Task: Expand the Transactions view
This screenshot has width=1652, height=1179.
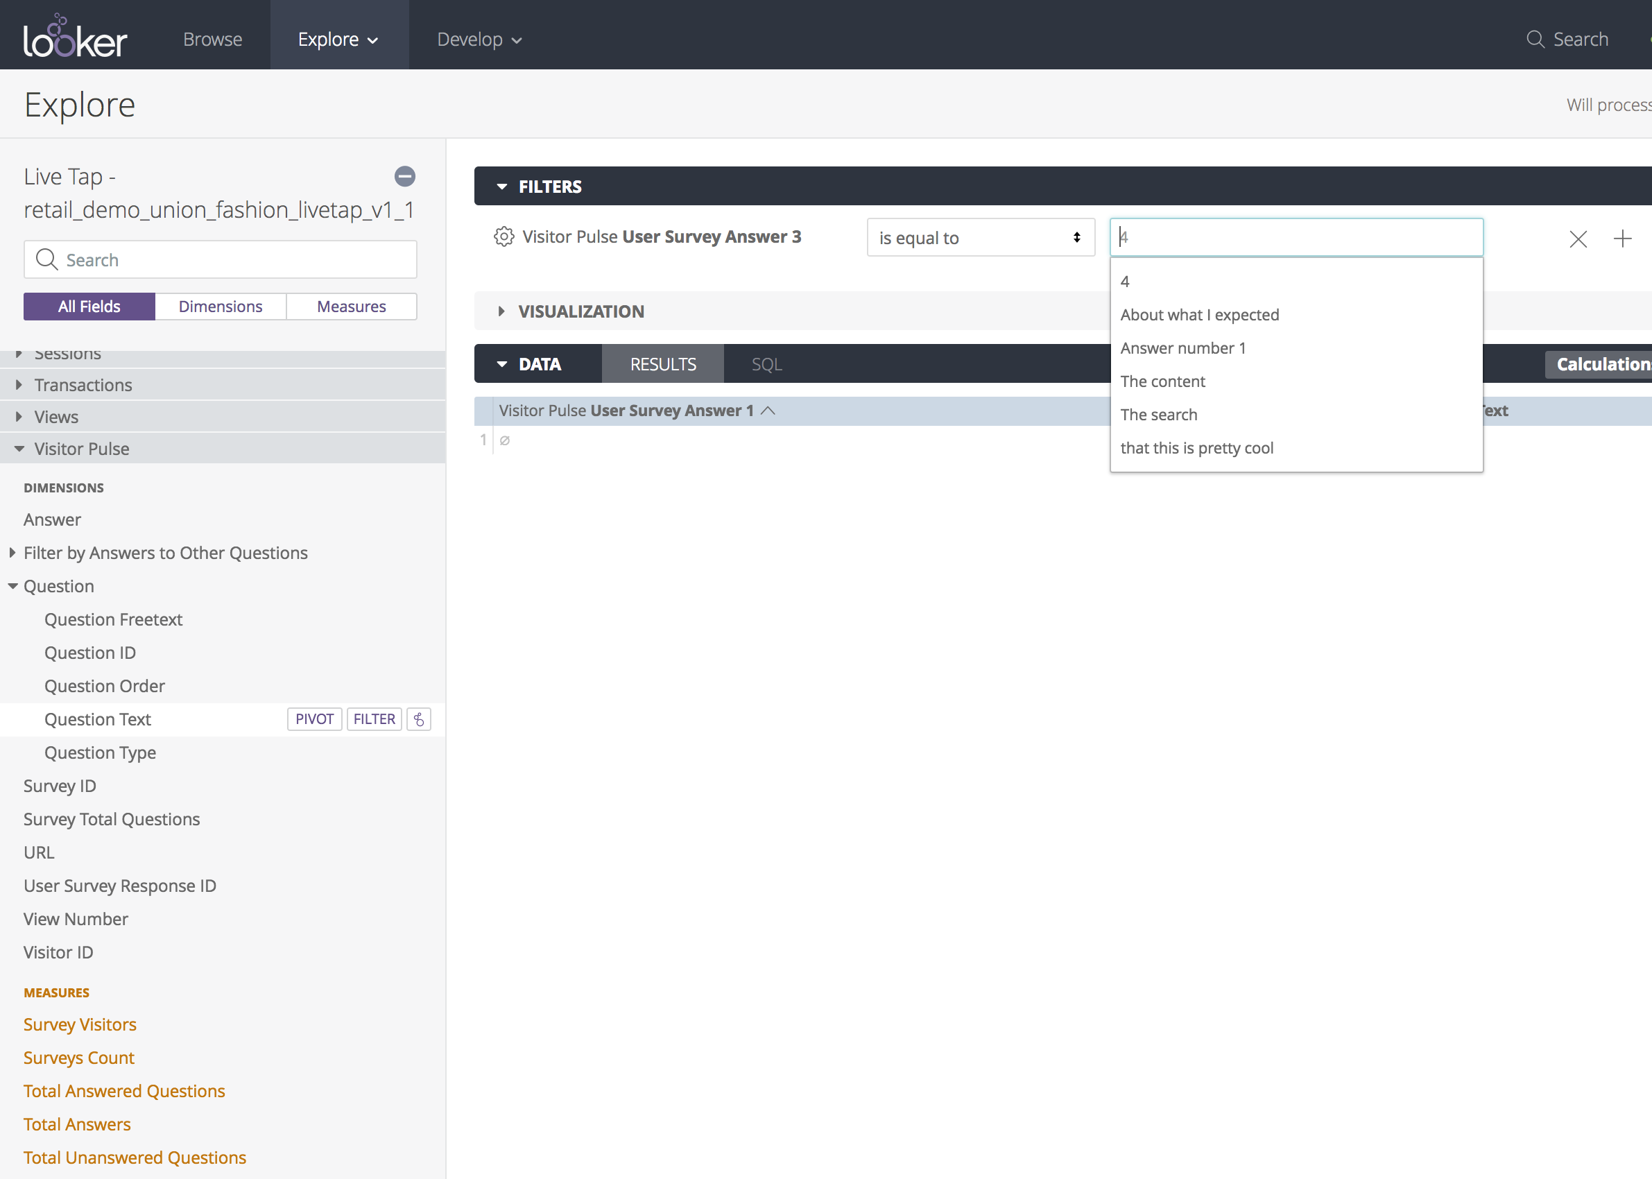Action: [x=223, y=385]
